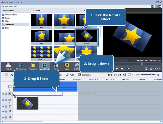163x124 pixels.
Task: Jump to previous frame in player
Action: point(117,69)
